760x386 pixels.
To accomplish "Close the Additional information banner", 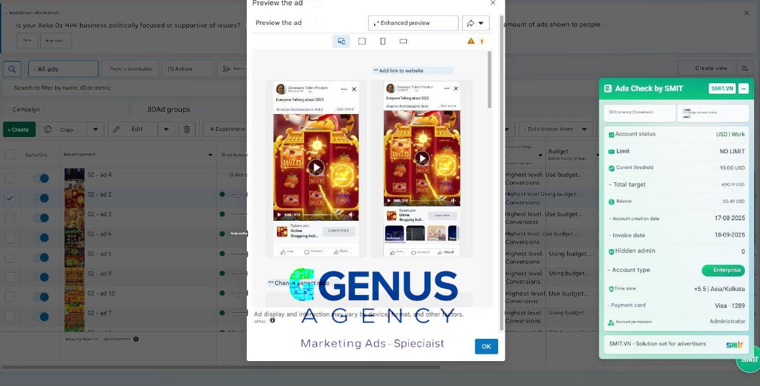I will coord(746,13).
